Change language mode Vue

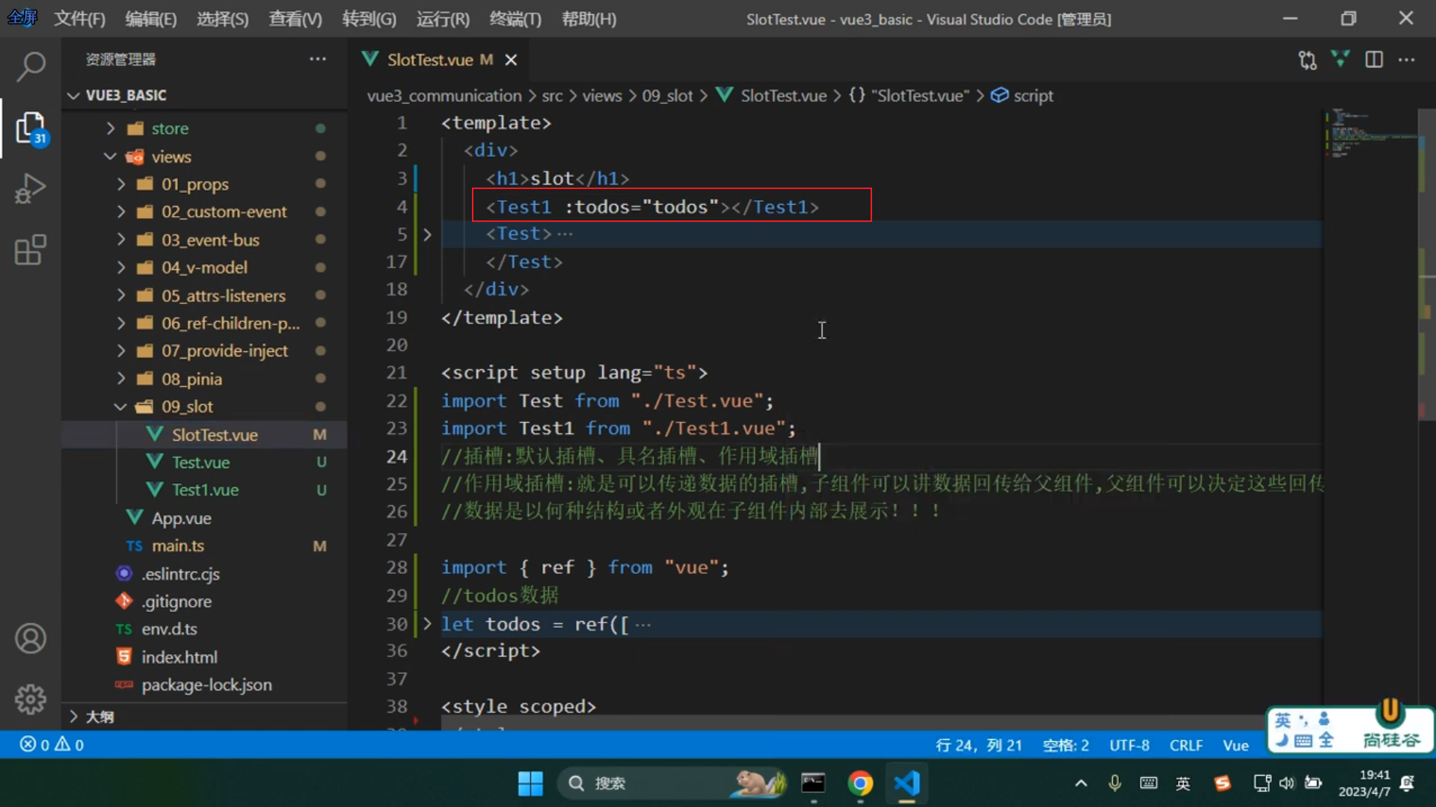[1236, 745]
